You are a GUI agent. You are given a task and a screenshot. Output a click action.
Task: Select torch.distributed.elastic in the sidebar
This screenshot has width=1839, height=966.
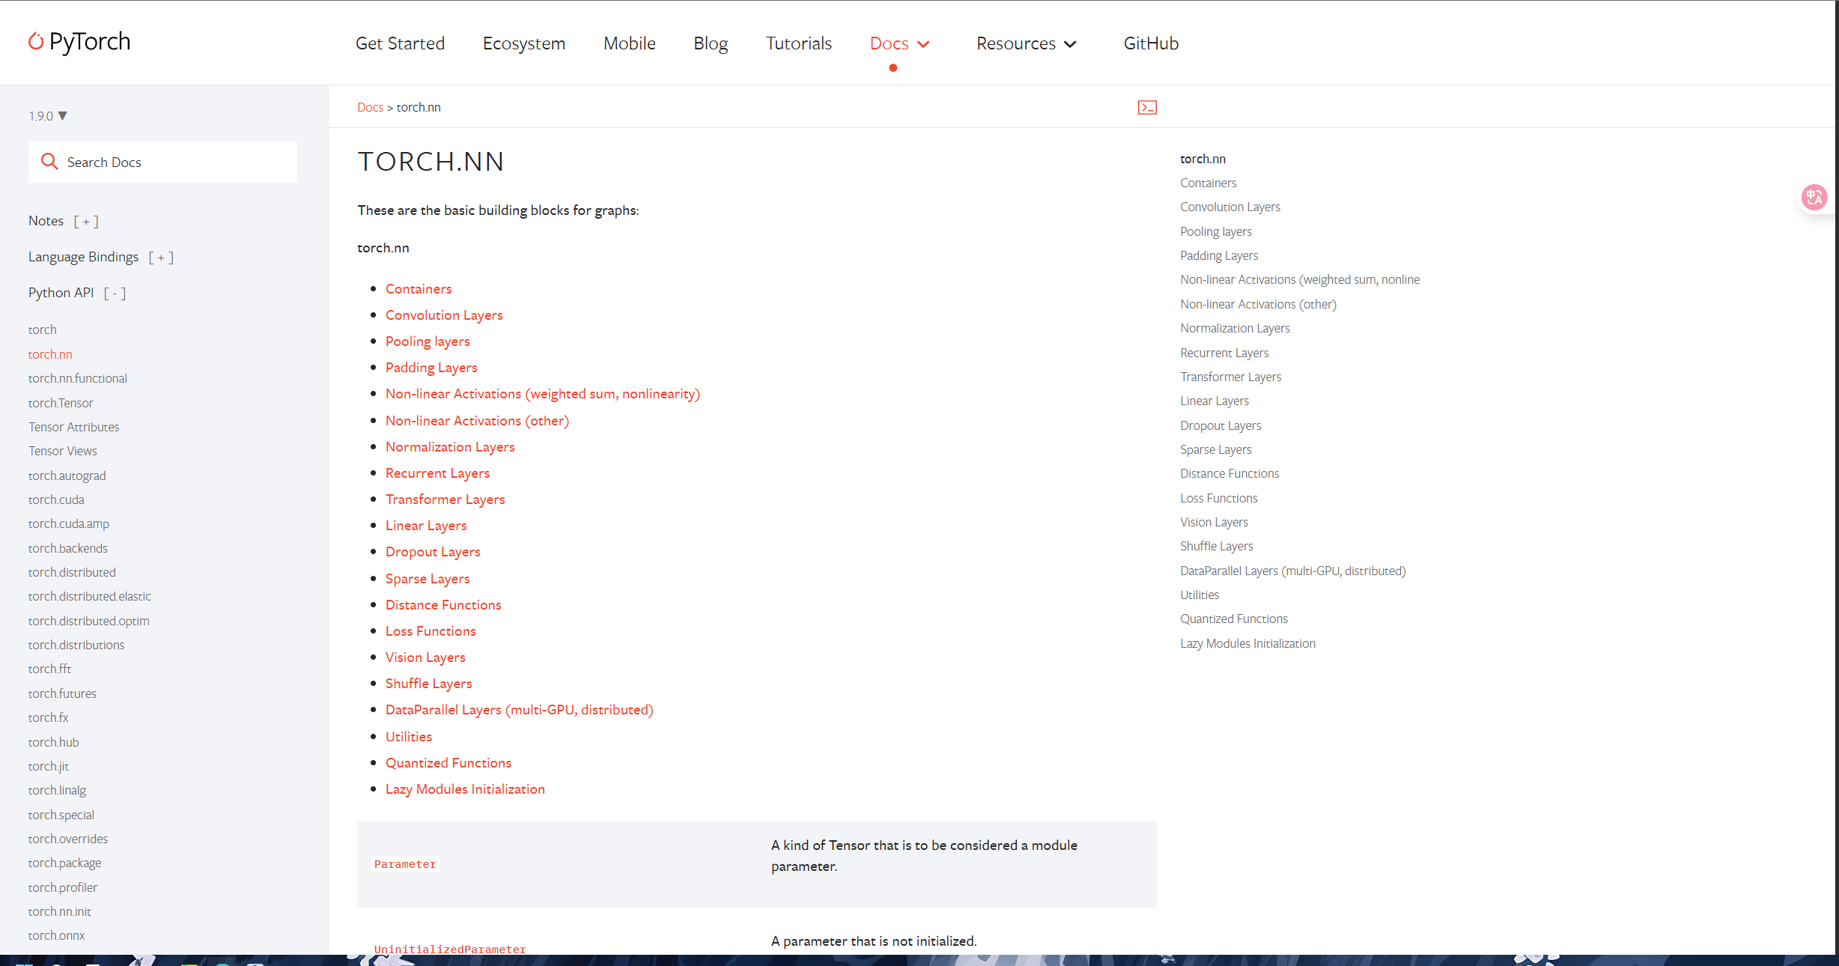coord(90,596)
